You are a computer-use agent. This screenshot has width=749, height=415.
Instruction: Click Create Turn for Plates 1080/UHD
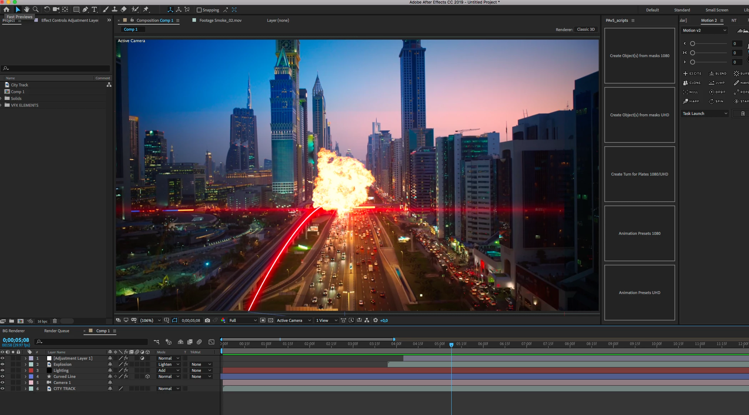click(639, 174)
